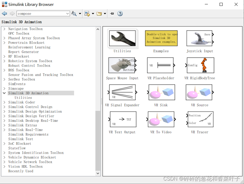
Task: Select SimEvents in the tree
Action: [x=17, y=84]
